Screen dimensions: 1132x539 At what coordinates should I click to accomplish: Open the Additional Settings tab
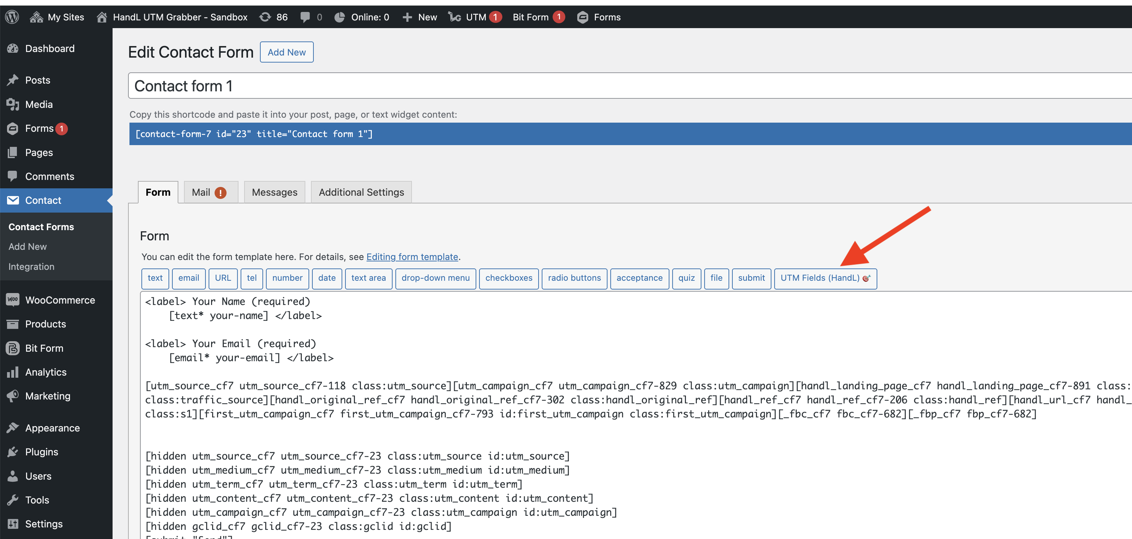(361, 192)
